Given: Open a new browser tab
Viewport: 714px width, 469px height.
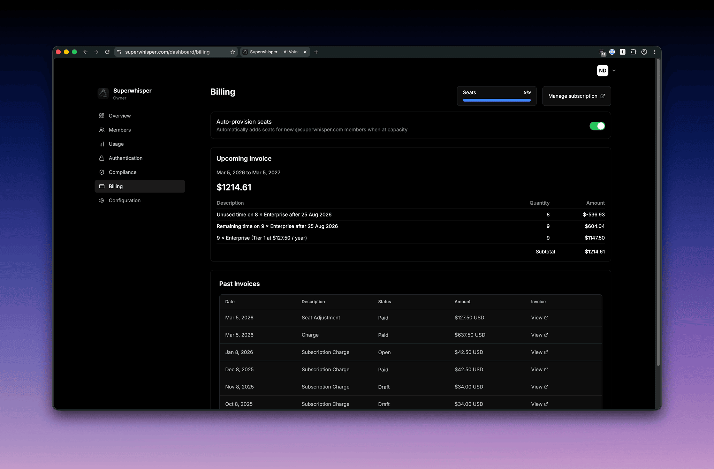Looking at the screenshot, I should coord(316,52).
